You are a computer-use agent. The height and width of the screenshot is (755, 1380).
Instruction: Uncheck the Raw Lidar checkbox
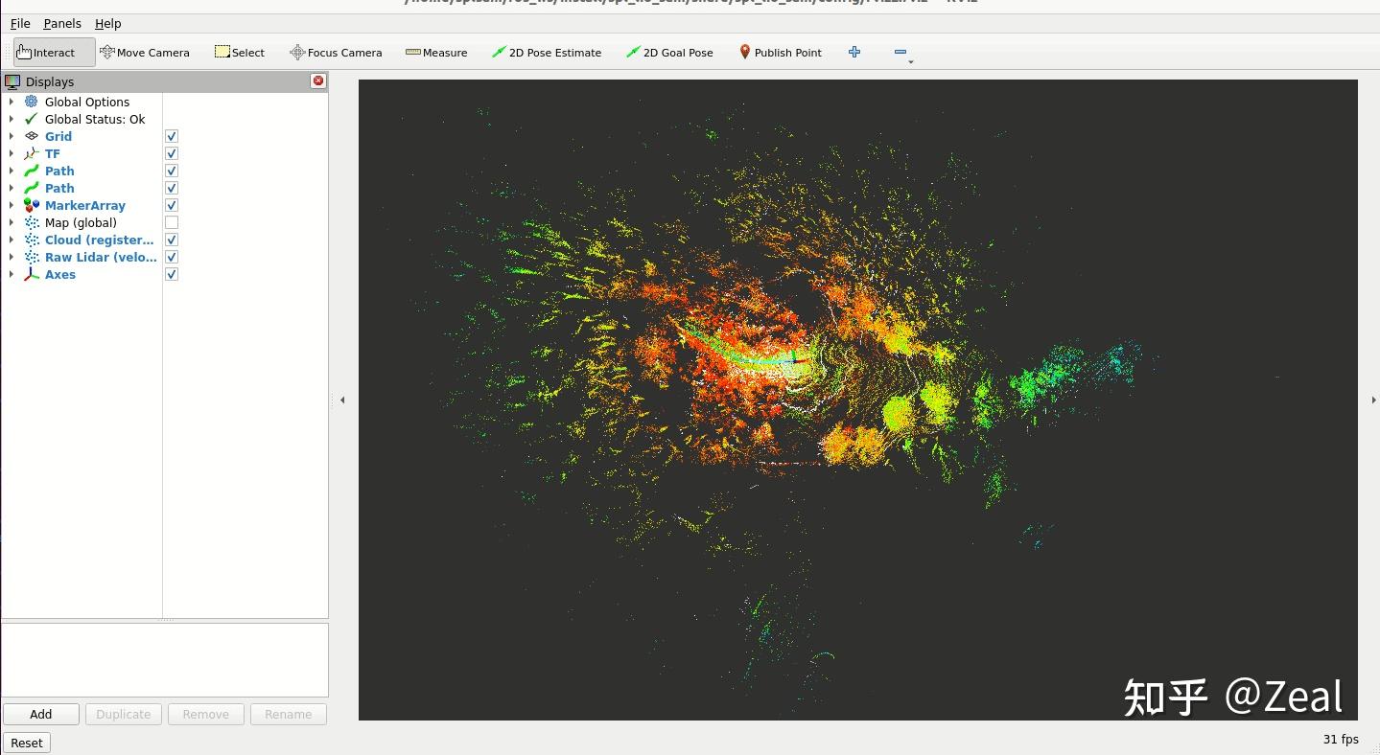pos(172,257)
